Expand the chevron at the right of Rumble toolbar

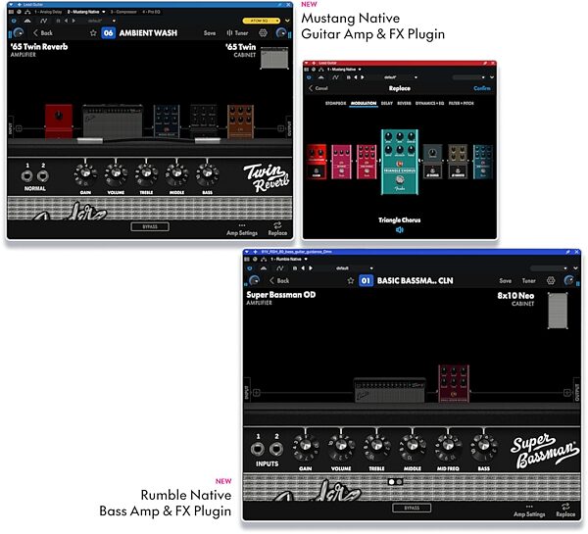tap(575, 268)
